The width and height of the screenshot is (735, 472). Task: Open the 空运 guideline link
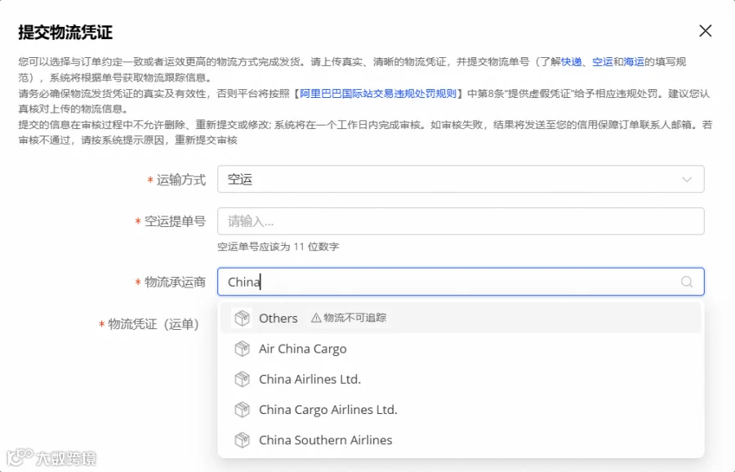603,61
